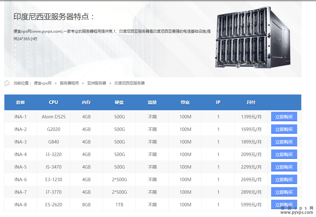
Task: Open the 便宜vps网 breadcrumb link
Action: pos(43,83)
